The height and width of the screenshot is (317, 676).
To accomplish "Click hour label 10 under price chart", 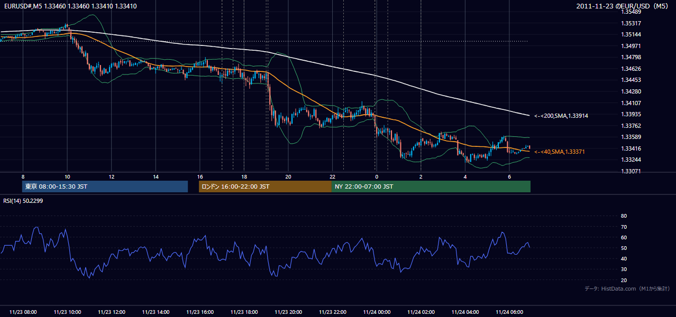I will click(67, 176).
